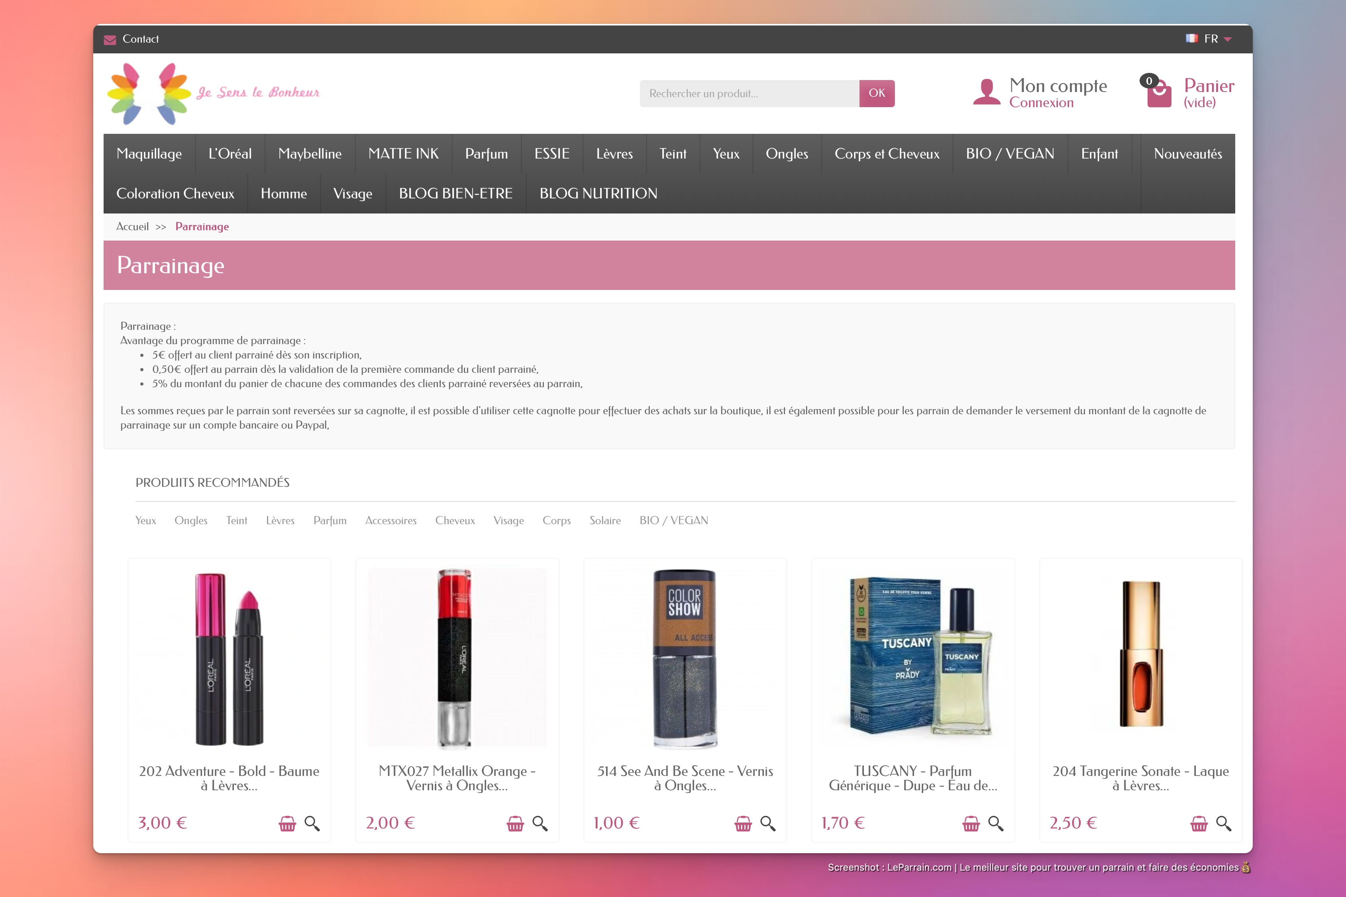Open the TUSCANY parfum product thumbnail
Screen dimensions: 1346x897
point(913,657)
